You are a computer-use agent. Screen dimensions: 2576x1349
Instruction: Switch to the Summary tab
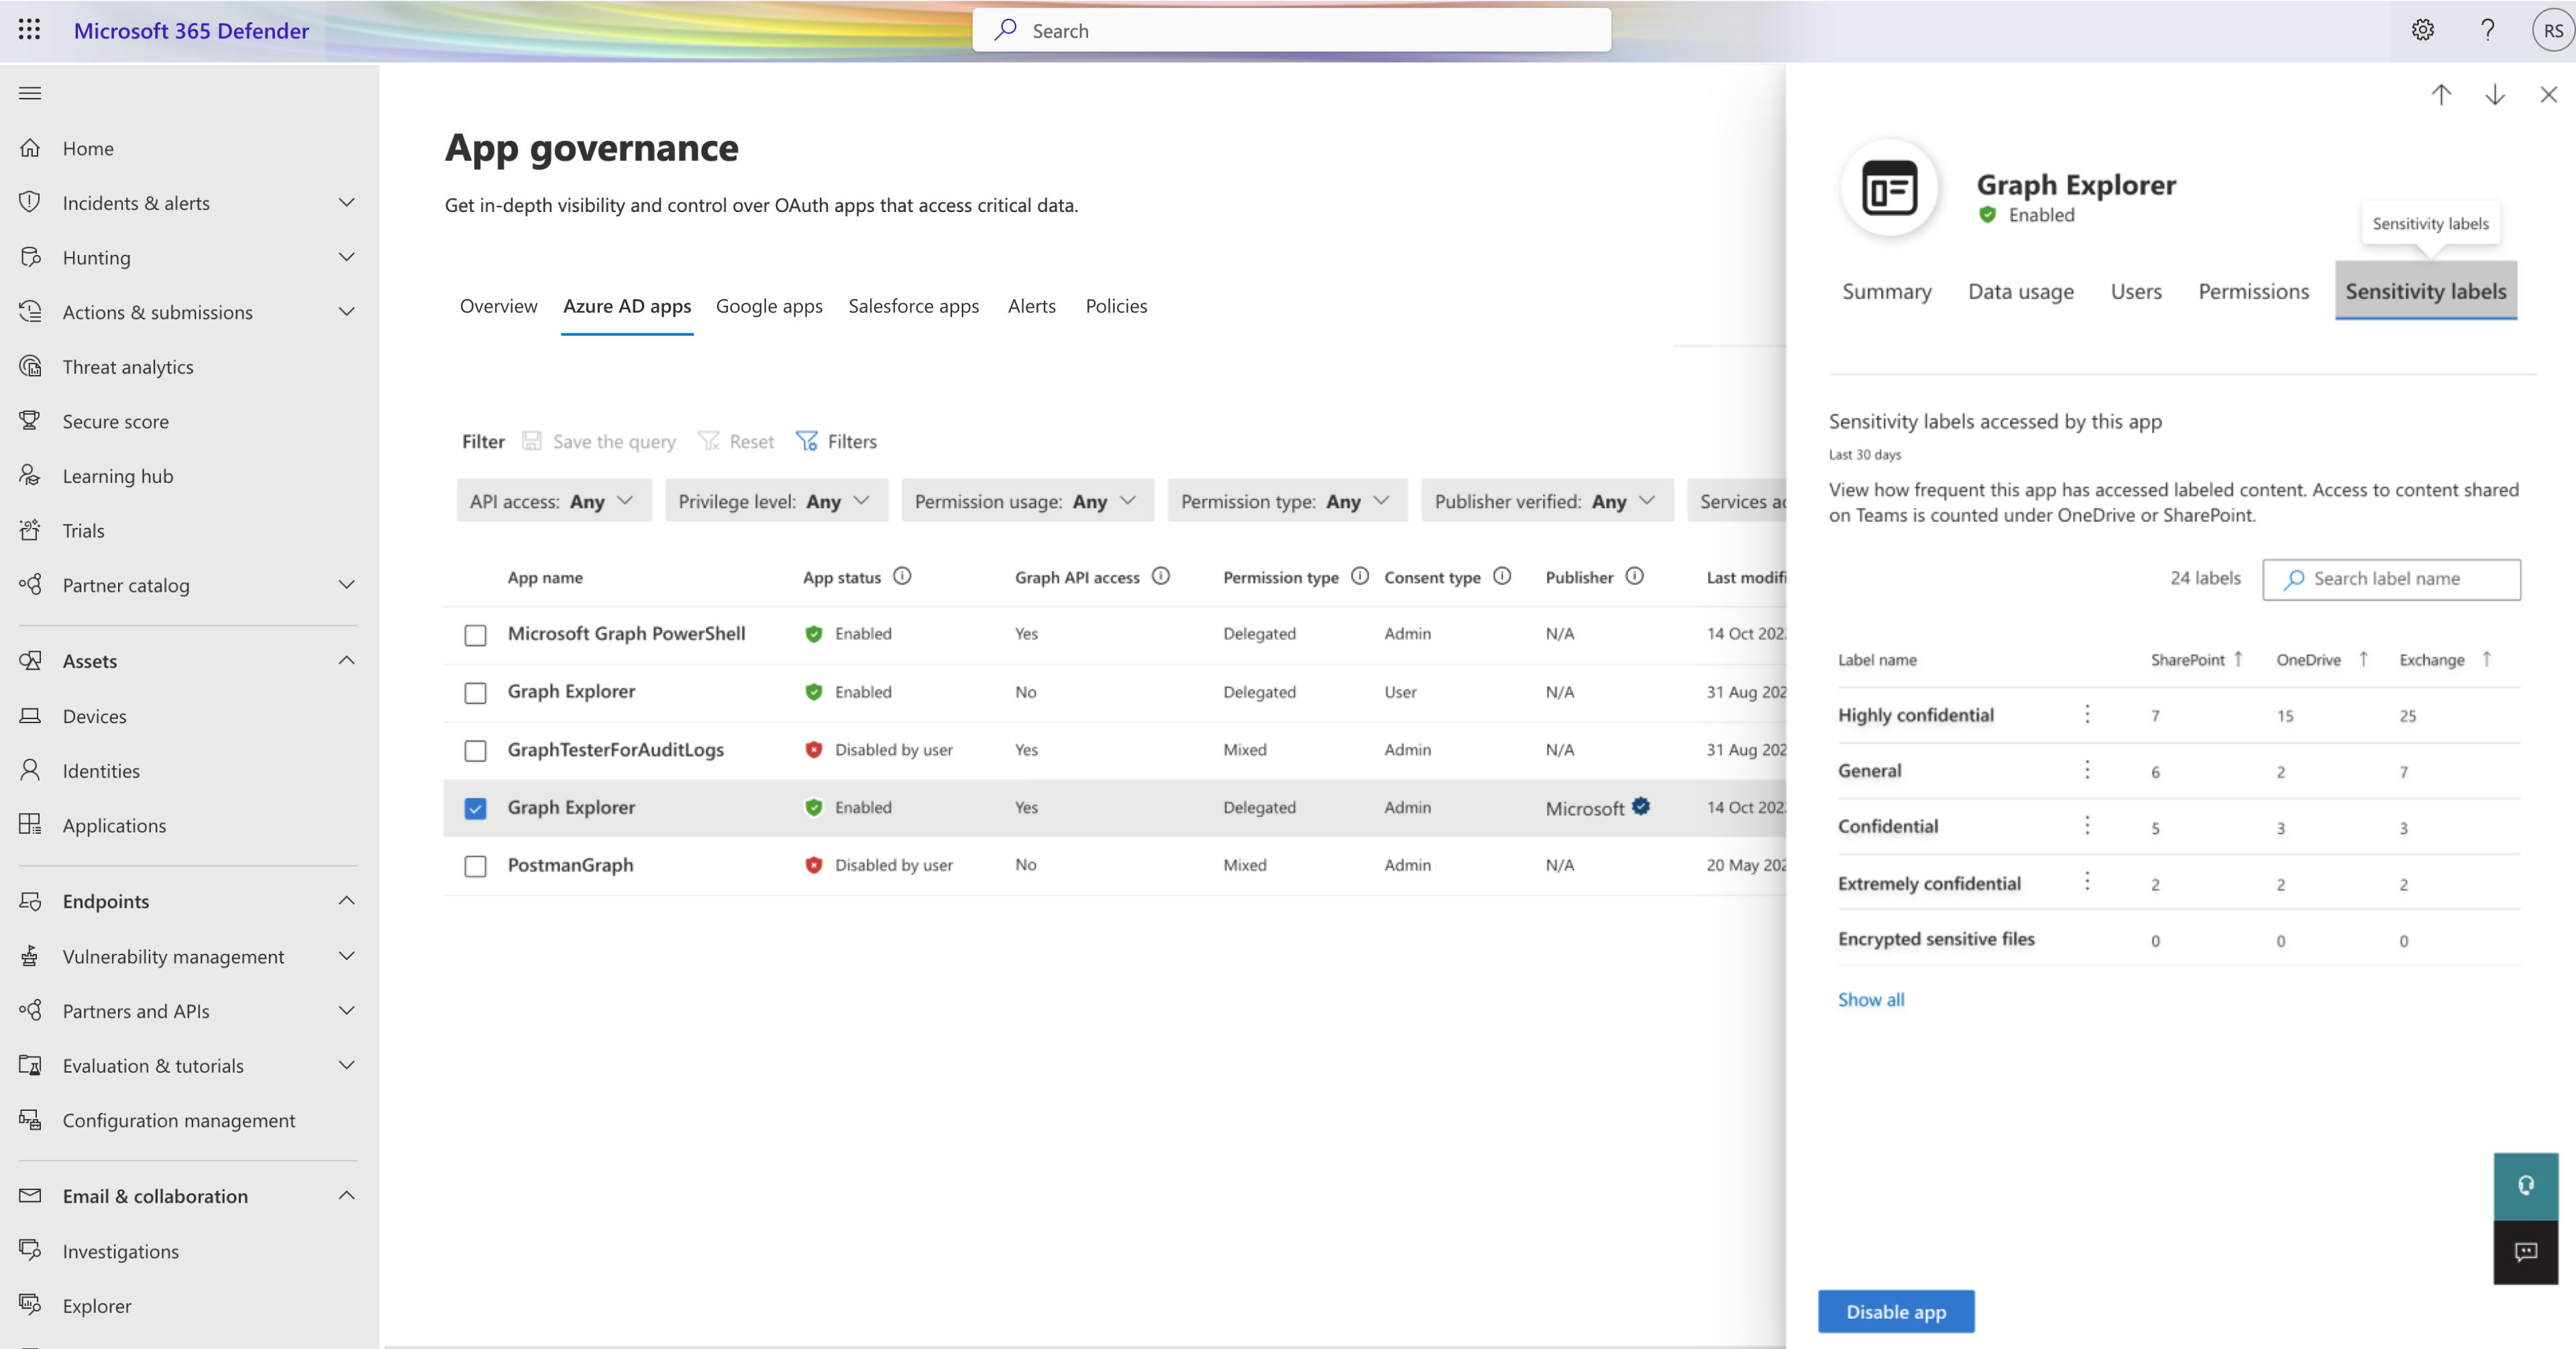tap(1888, 291)
